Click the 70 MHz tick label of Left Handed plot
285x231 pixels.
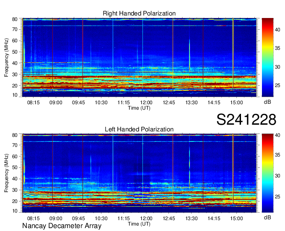tap(15, 145)
